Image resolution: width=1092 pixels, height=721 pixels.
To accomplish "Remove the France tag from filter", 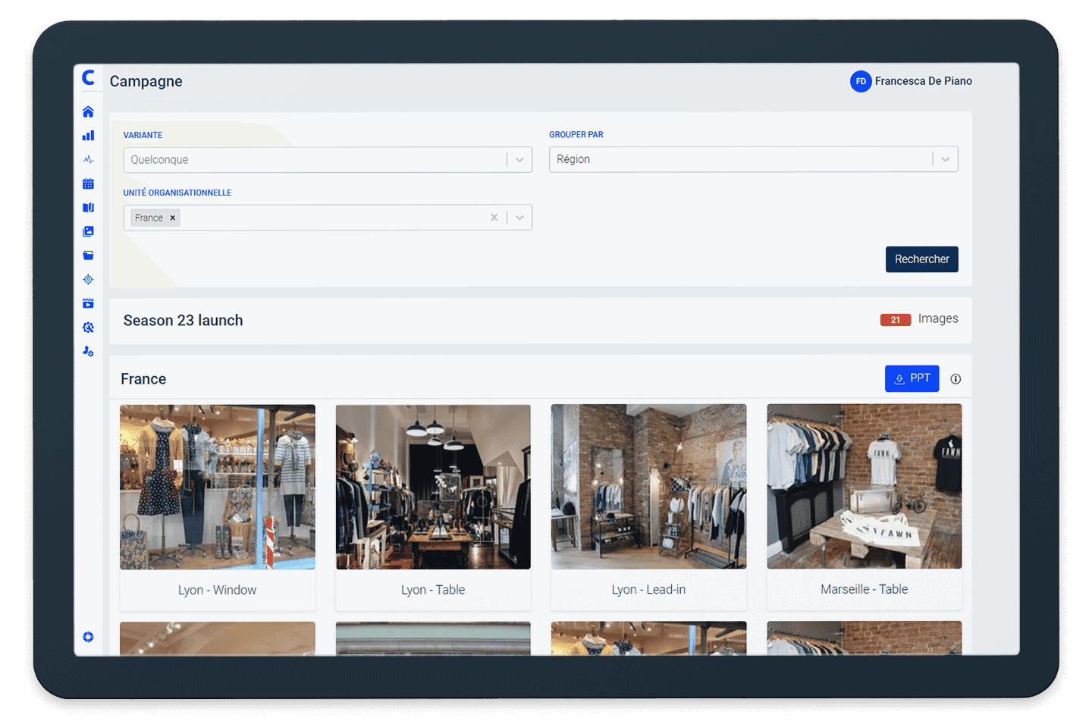I will [x=173, y=218].
